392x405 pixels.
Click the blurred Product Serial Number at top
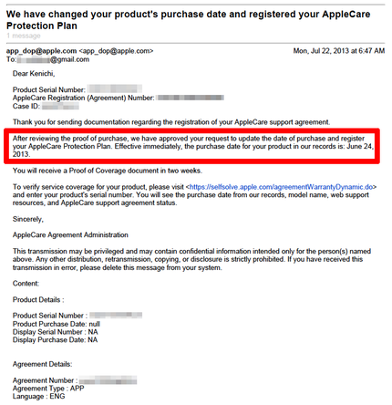coord(115,89)
